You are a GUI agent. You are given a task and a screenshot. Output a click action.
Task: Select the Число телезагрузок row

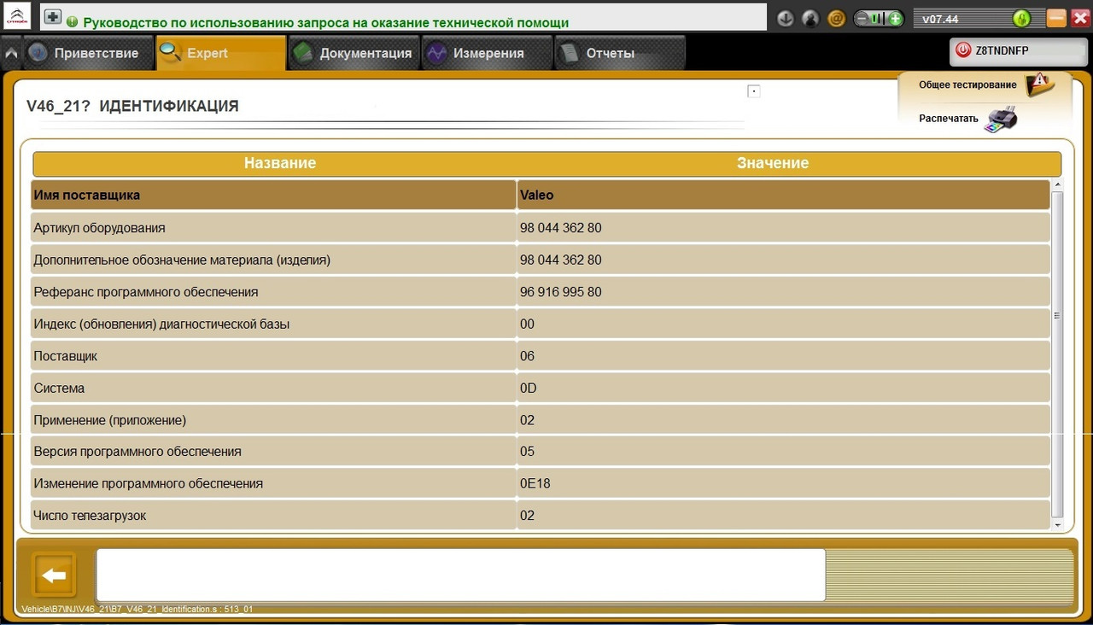pos(541,515)
